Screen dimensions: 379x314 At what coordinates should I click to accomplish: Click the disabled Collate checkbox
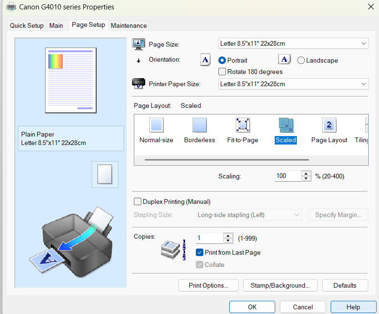pos(200,265)
